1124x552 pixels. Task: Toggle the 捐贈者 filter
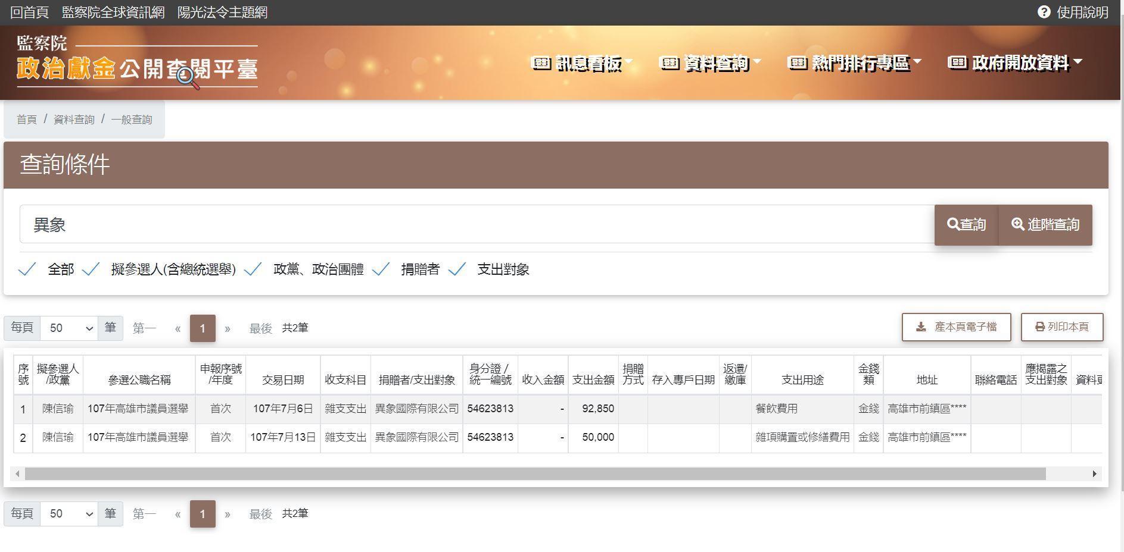pyautogui.click(x=381, y=269)
